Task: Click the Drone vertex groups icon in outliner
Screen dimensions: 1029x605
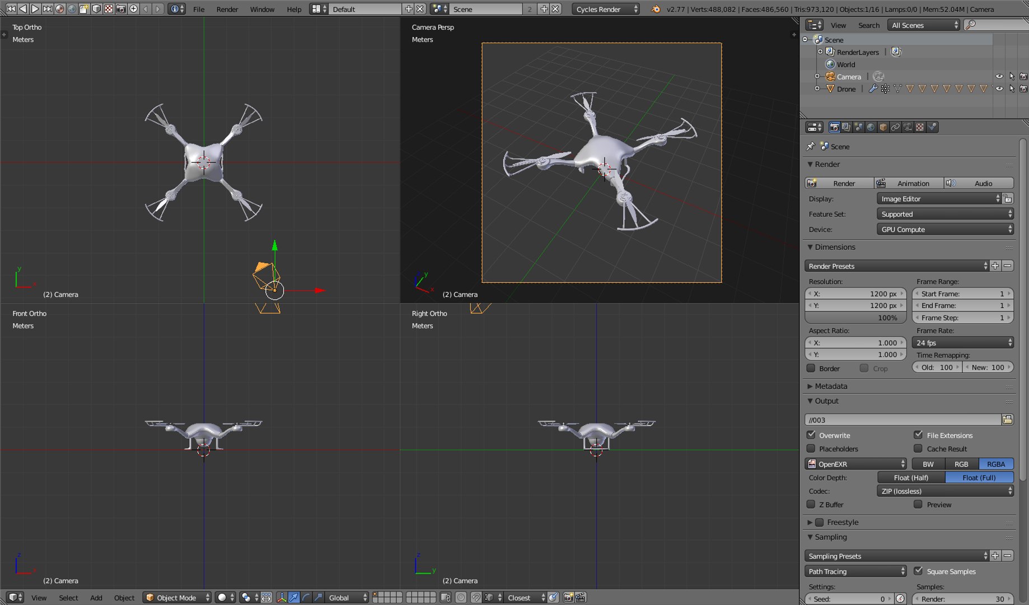Action: click(x=885, y=89)
